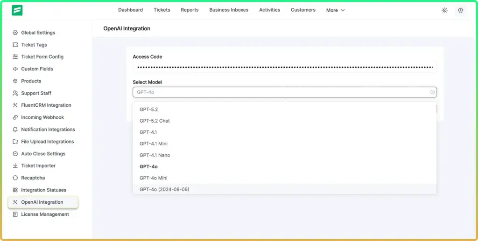Screen dimensions: 478x241
Task: Click the Ticket Importer download icon
Action: click(15, 166)
